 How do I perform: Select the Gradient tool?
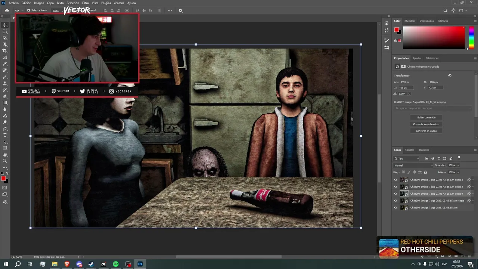coord(5,103)
